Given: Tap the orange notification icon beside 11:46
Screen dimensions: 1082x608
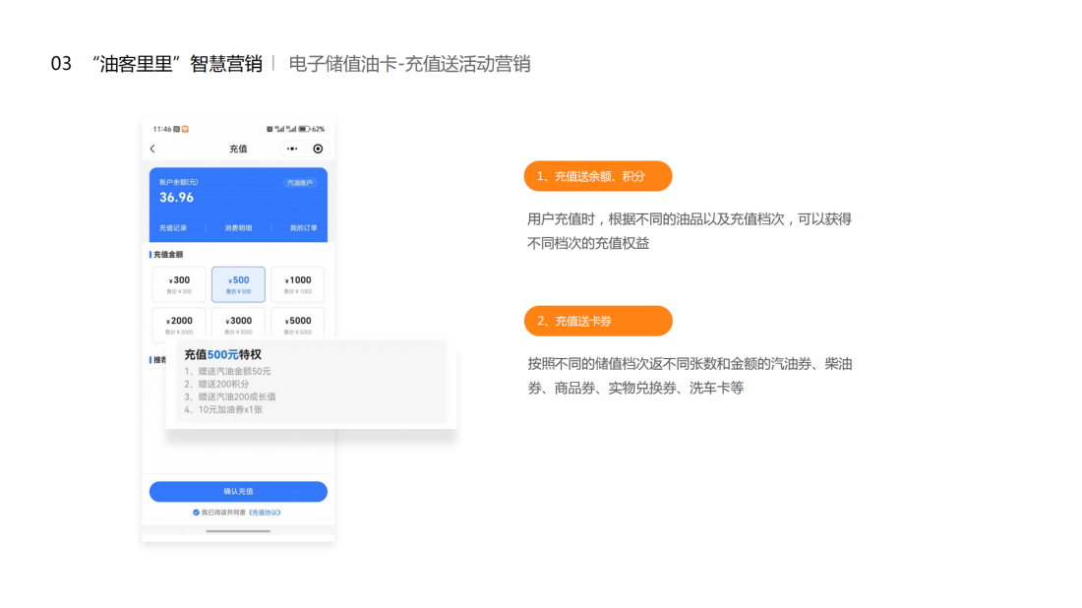Looking at the screenshot, I should coord(185,129).
